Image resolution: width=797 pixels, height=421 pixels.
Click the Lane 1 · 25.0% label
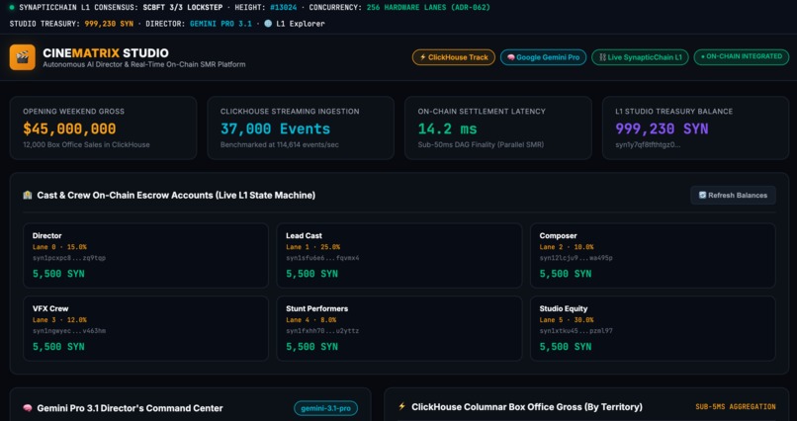pyautogui.click(x=313, y=247)
